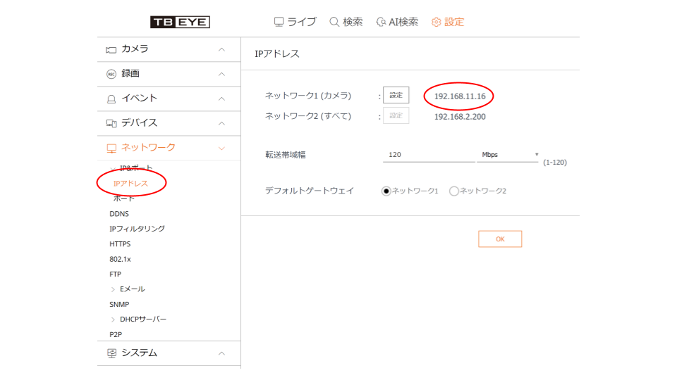Expand the システム section chevron
This screenshot has height=380, width=677.
(x=221, y=353)
